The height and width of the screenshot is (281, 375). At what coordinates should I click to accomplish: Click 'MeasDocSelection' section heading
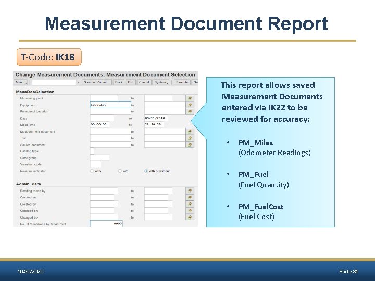click(x=35, y=92)
